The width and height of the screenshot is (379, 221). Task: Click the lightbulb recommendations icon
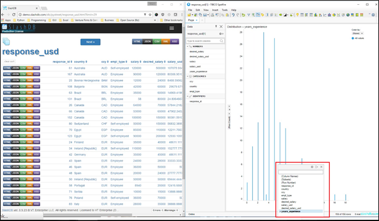[298, 15]
